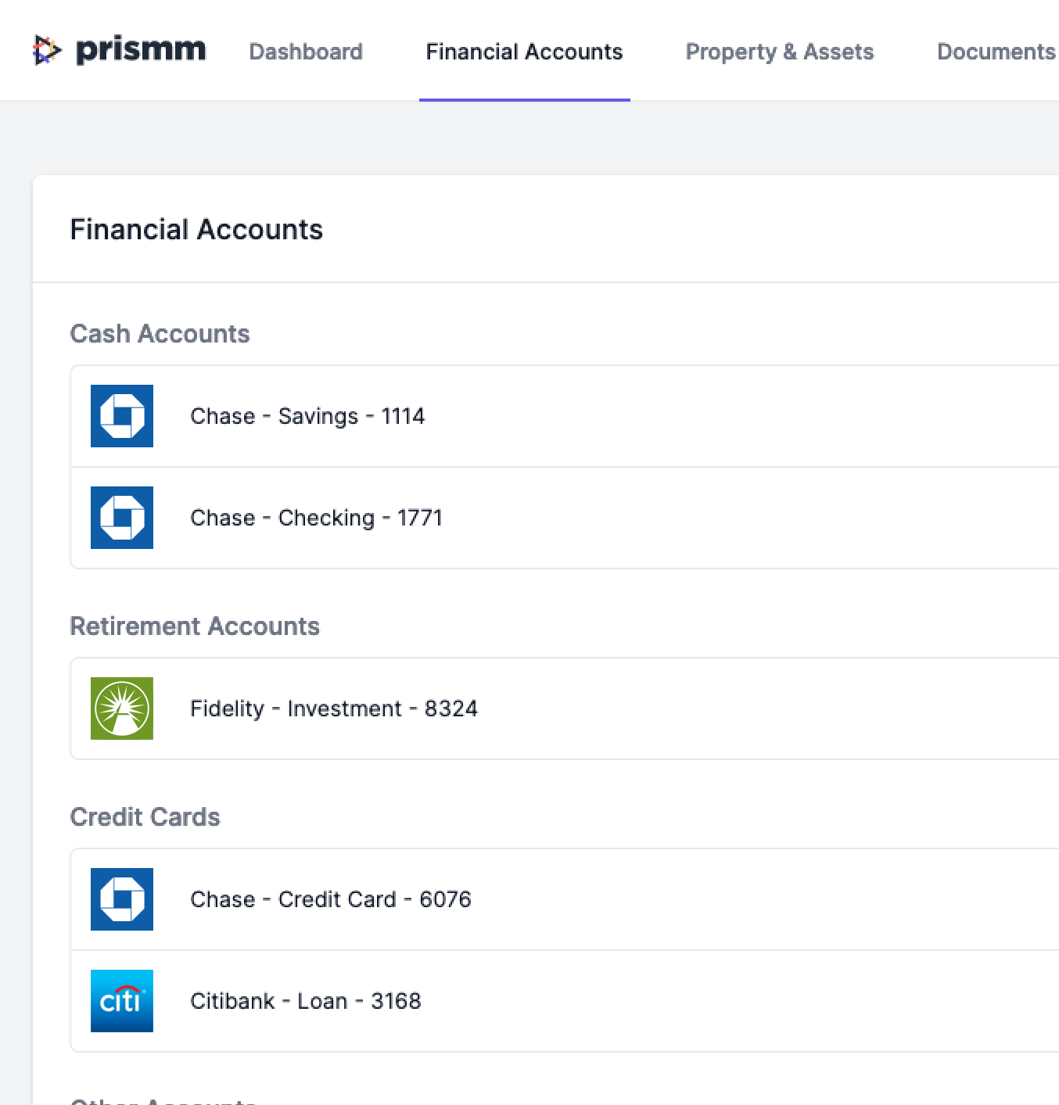This screenshot has height=1105, width=1059.
Task: Open the Property & Assets tab
Action: pyautogui.click(x=779, y=52)
